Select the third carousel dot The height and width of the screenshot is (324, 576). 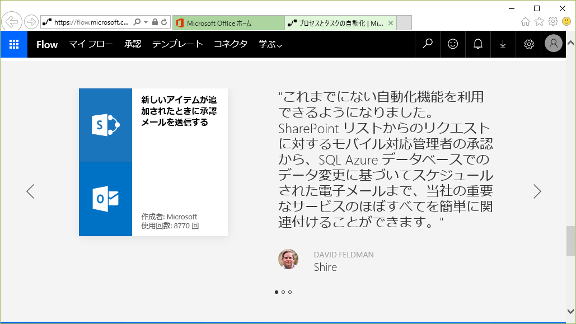pos(290,292)
